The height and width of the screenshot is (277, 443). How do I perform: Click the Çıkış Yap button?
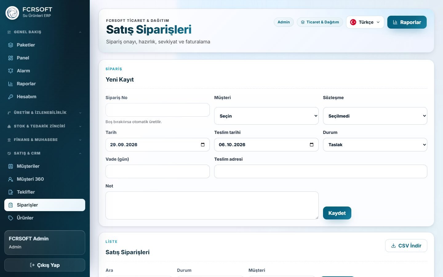coord(45,265)
